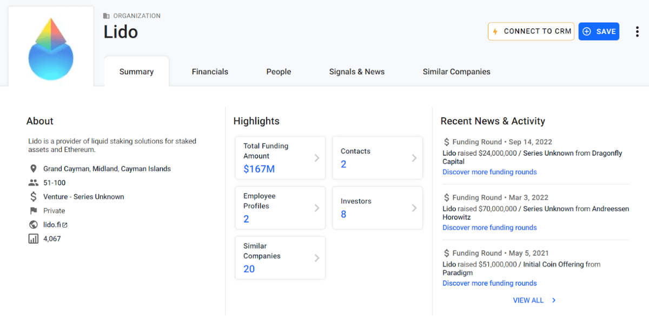Click the external link icon after lido.fi

pos(65,225)
